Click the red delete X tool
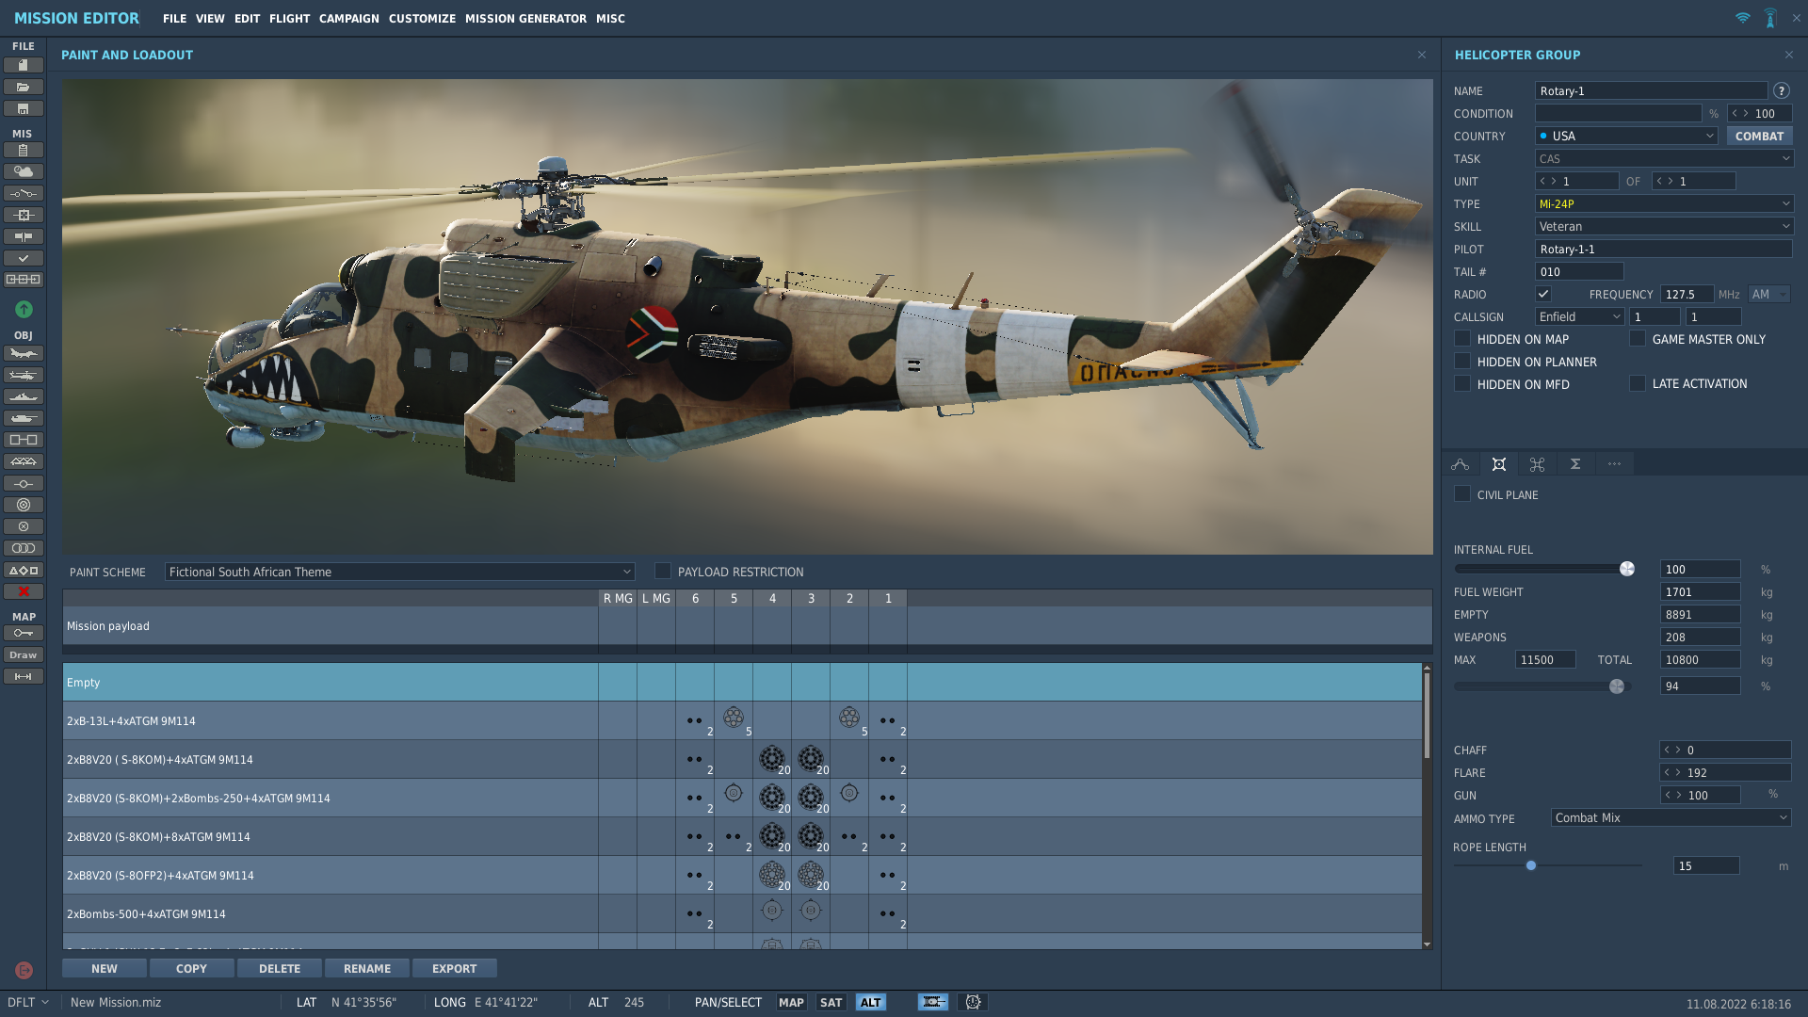 point(24,591)
